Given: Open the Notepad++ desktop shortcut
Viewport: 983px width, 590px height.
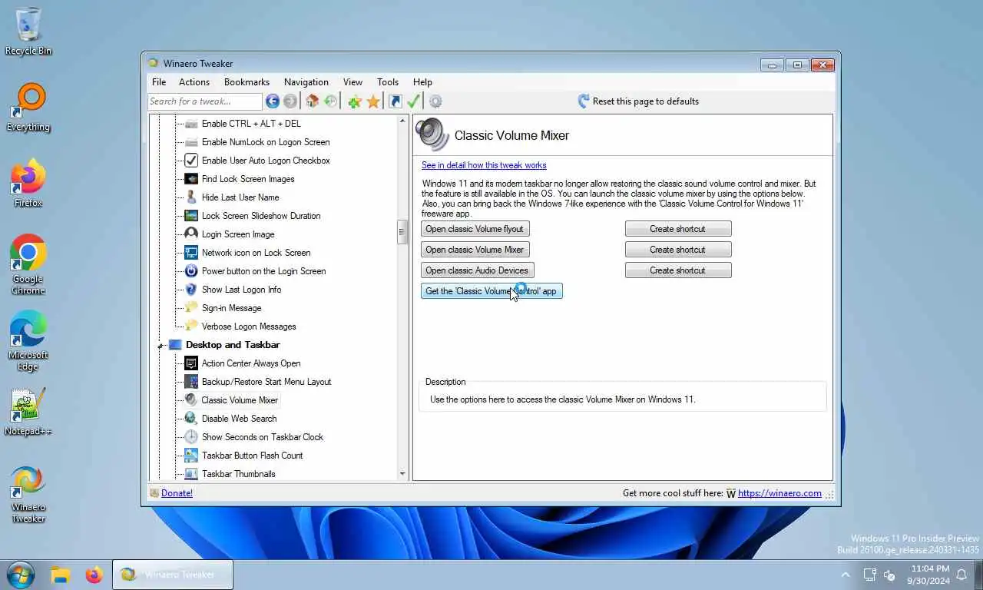Looking at the screenshot, I should (28, 413).
